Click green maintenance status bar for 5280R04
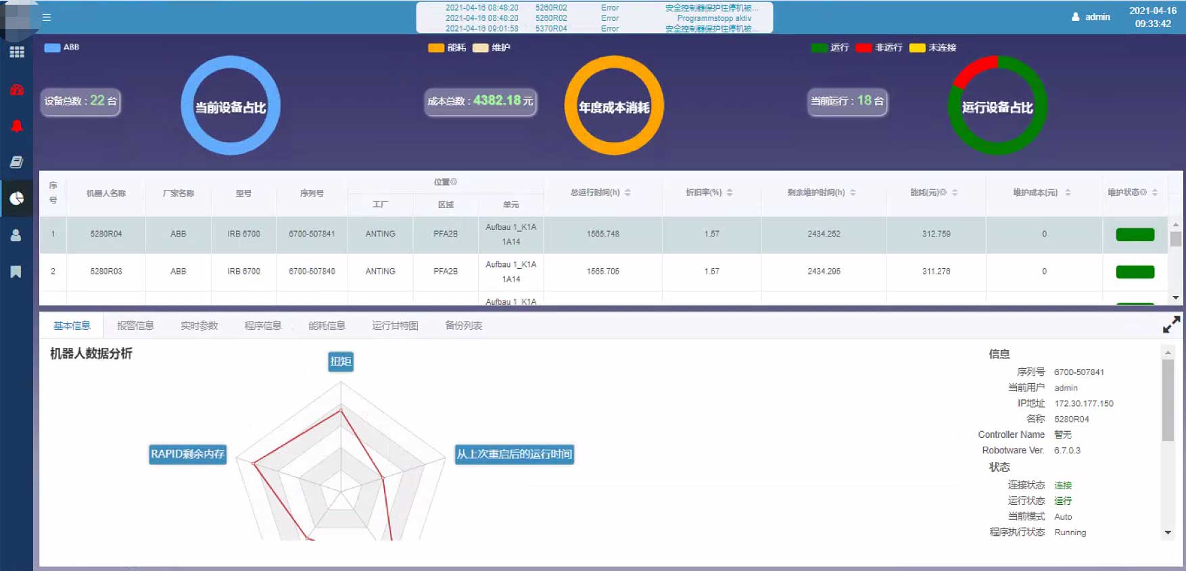This screenshot has height=571, width=1186. tap(1135, 234)
